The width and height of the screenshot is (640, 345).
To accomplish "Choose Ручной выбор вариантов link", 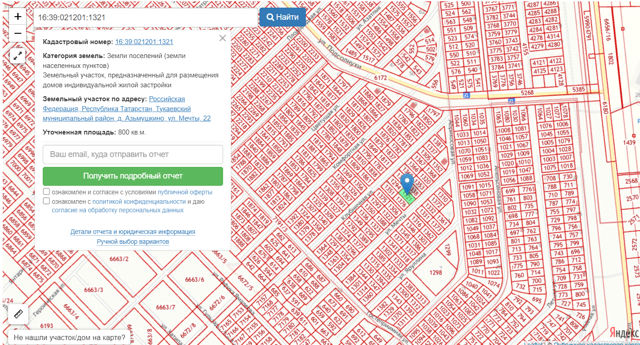I will coord(133,242).
